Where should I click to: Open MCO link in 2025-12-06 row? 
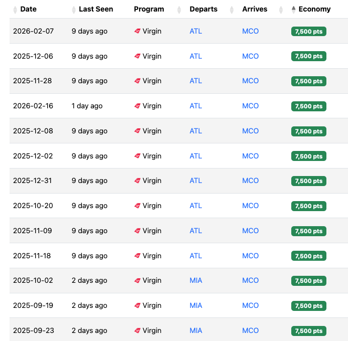click(251, 56)
